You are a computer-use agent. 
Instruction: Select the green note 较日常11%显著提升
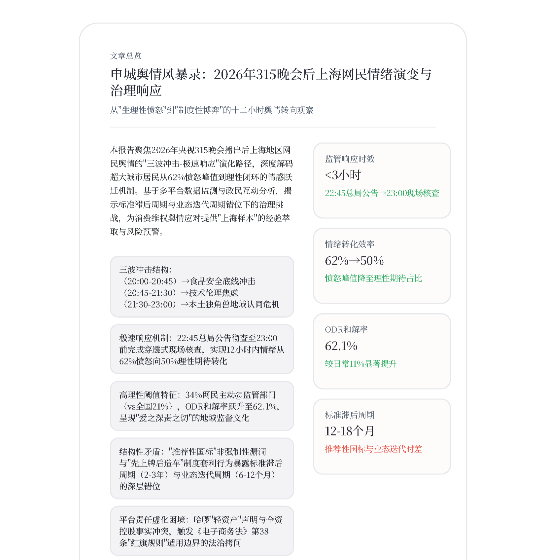click(x=360, y=364)
